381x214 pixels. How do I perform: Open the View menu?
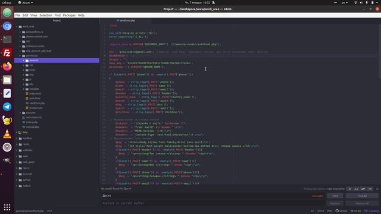pyautogui.click(x=34, y=15)
